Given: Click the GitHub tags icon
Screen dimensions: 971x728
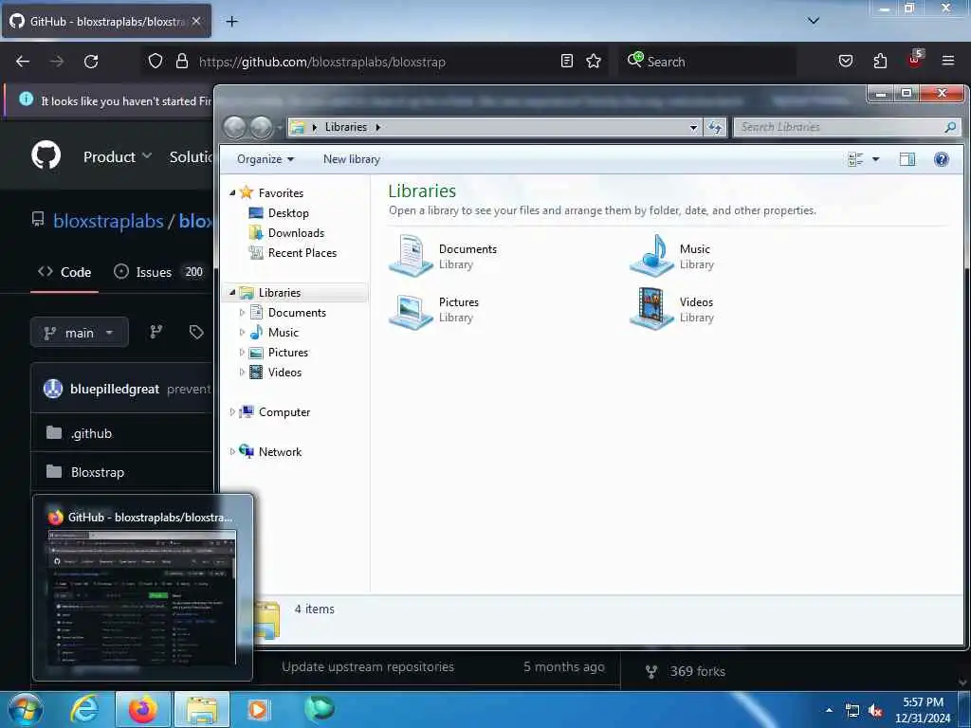Looking at the screenshot, I should [x=196, y=333].
